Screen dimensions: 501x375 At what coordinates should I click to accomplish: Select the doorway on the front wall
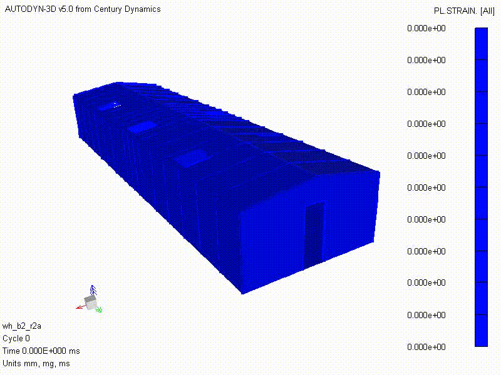tap(314, 235)
